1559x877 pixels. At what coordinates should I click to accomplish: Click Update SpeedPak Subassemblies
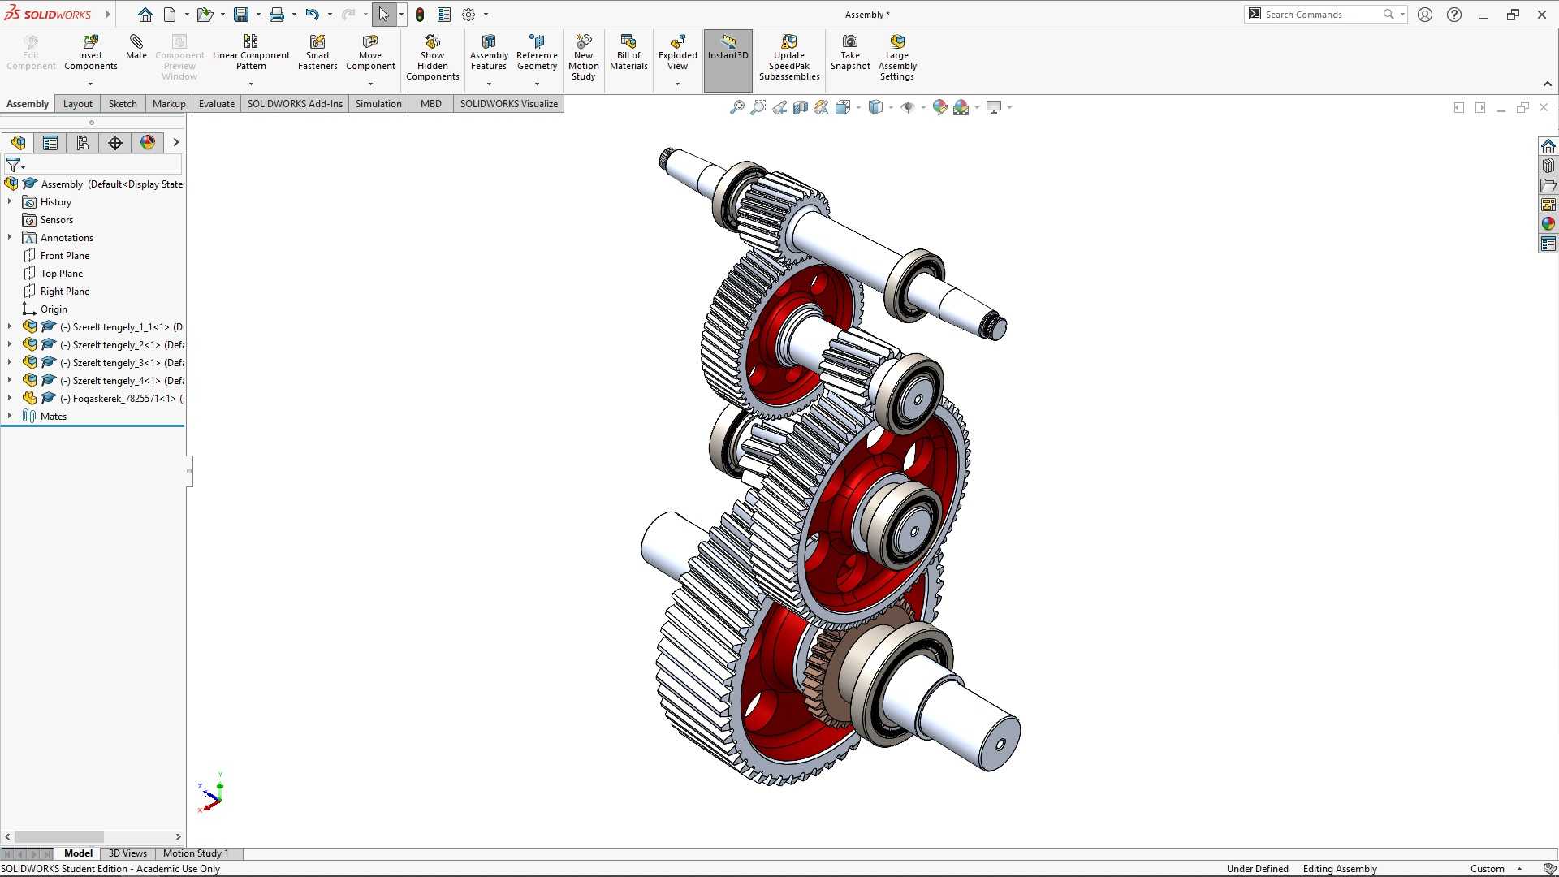tap(789, 58)
